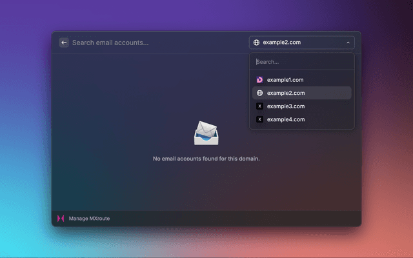The height and width of the screenshot is (258, 413).
Task: Click the back arrow button
Action: click(x=64, y=43)
